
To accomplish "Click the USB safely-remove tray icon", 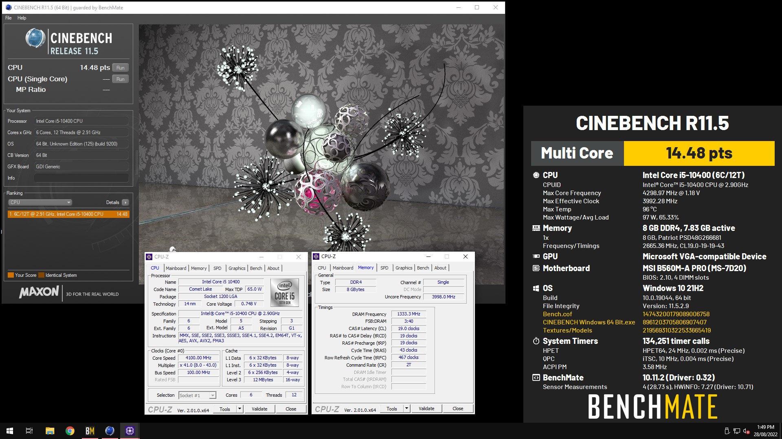I will (727, 431).
